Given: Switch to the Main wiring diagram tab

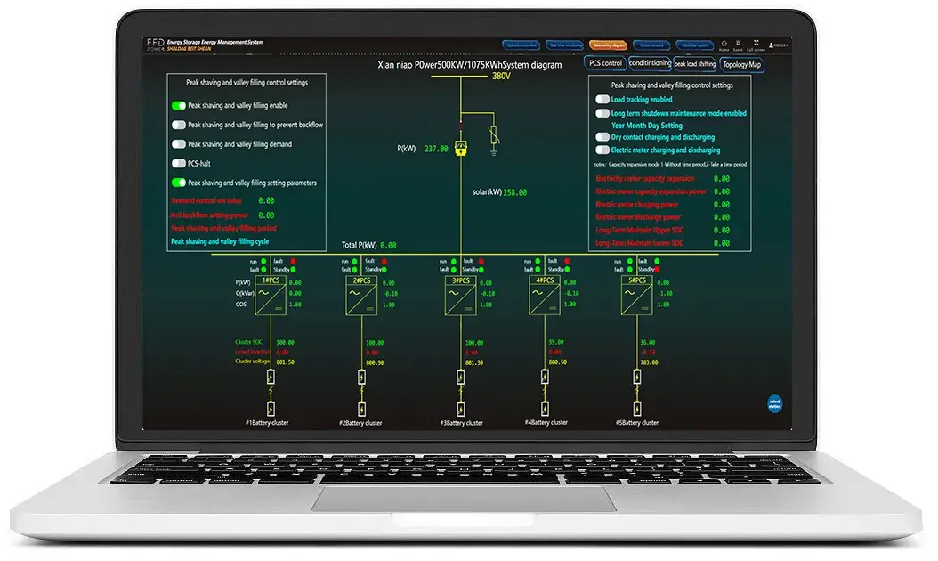Looking at the screenshot, I should pos(609,45).
